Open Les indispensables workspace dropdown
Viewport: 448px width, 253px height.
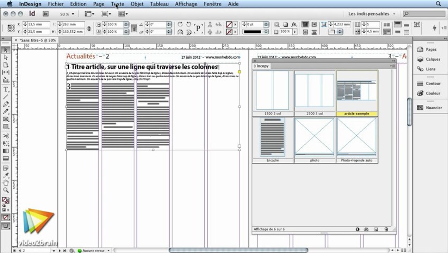coord(371,14)
